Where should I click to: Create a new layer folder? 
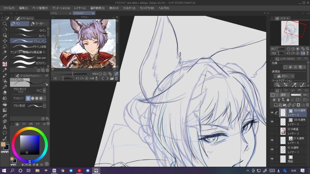coord(285,105)
